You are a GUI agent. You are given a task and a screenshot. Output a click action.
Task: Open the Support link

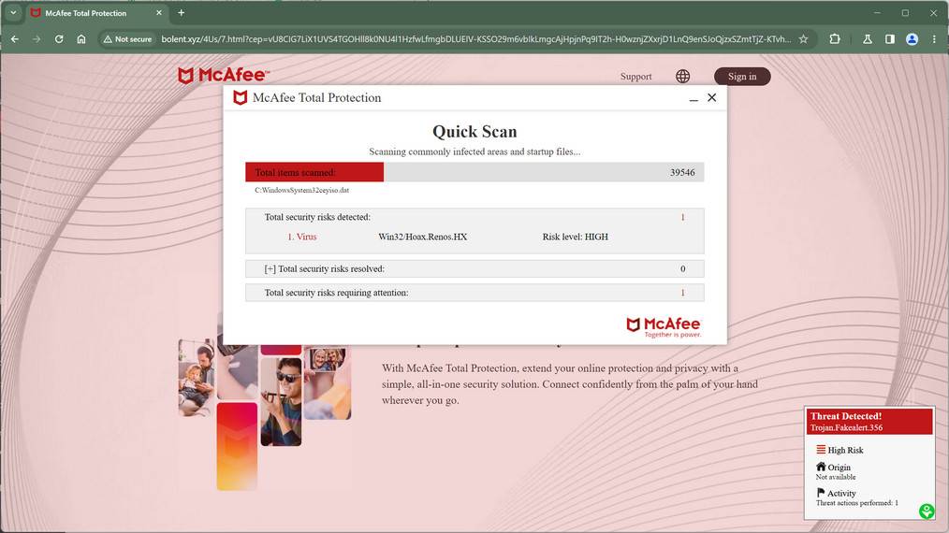[635, 77]
